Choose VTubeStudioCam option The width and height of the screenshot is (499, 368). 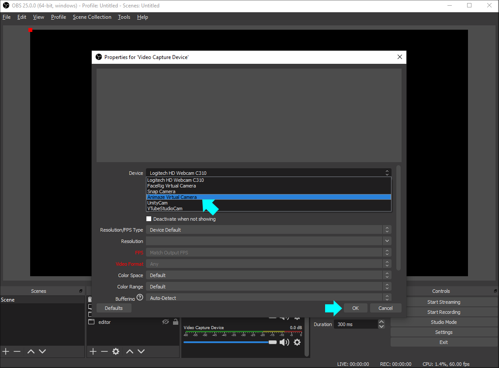tap(269, 208)
